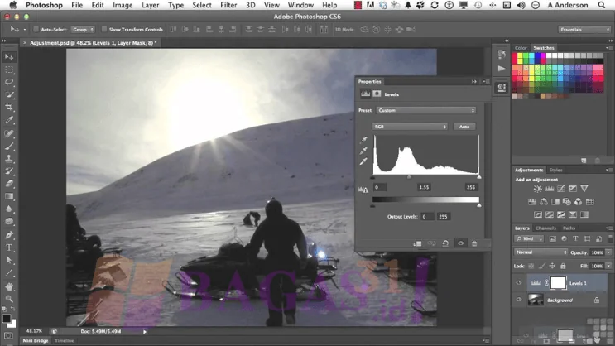Activate the Zoom tool
The image size is (615, 346).
(x=10, y=299)
